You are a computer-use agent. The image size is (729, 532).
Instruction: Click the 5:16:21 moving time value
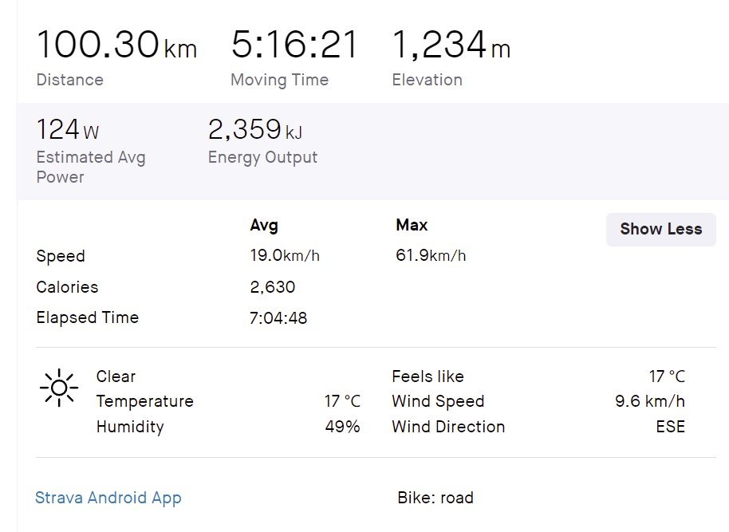click(295, 45)
